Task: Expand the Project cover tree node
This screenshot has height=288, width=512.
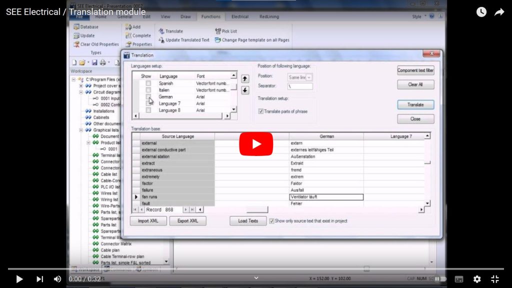Action: pos(81,85)
